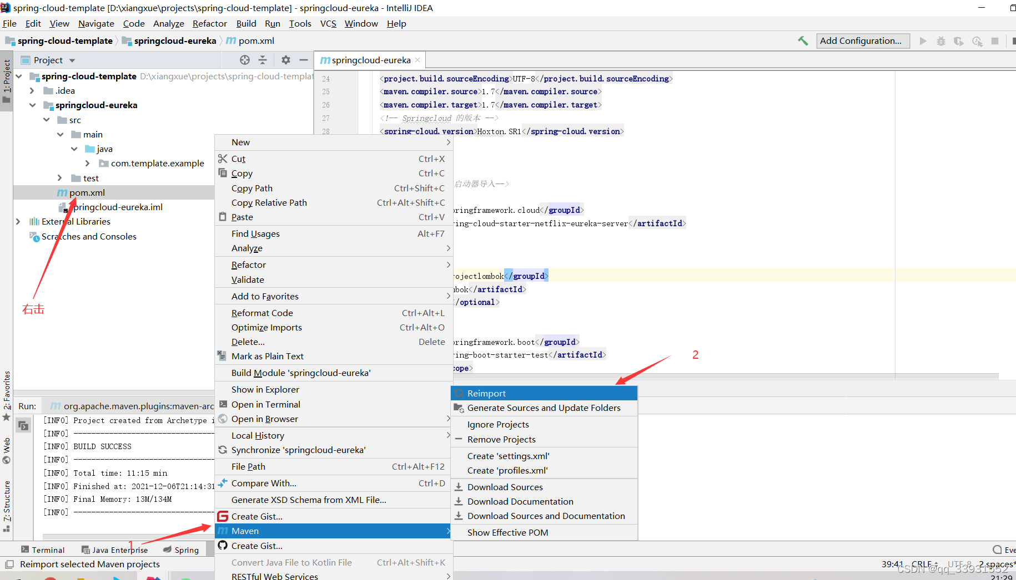The height and width of the screenshot is (580, 1016).
Task: Click the Compare With icon
Action: [223, 483]
